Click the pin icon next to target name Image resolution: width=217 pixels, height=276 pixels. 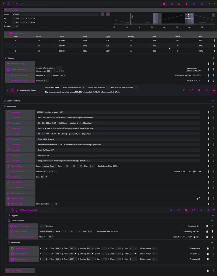[108, 14]
